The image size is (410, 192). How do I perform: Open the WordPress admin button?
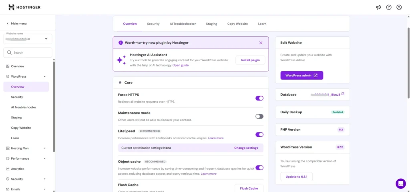pyautogui.click(x=302, y=76)
